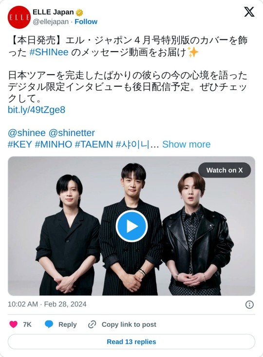
Task: Like the post with the heart icon
Action: (14, 324)
